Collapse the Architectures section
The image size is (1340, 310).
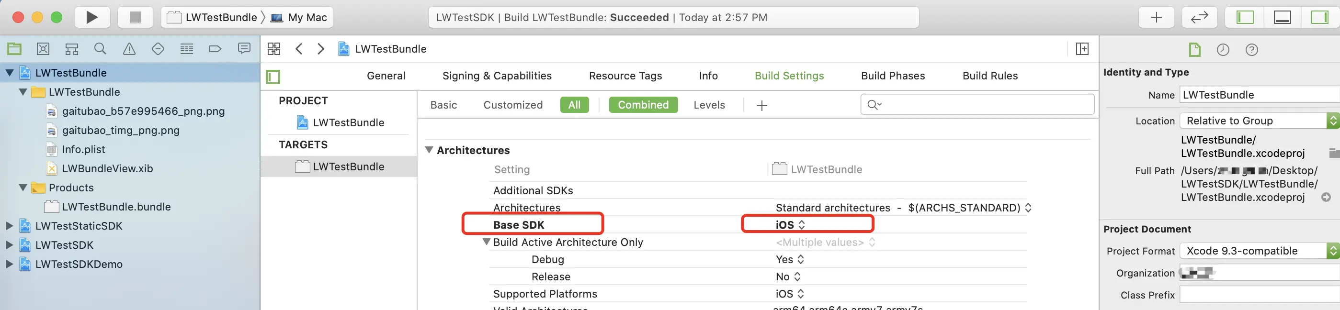click(x=429, y=150)
